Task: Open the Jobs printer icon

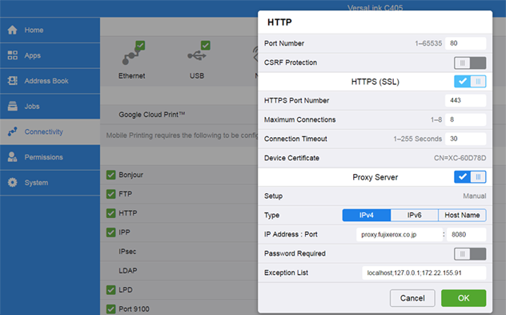Action: (12, 106)
